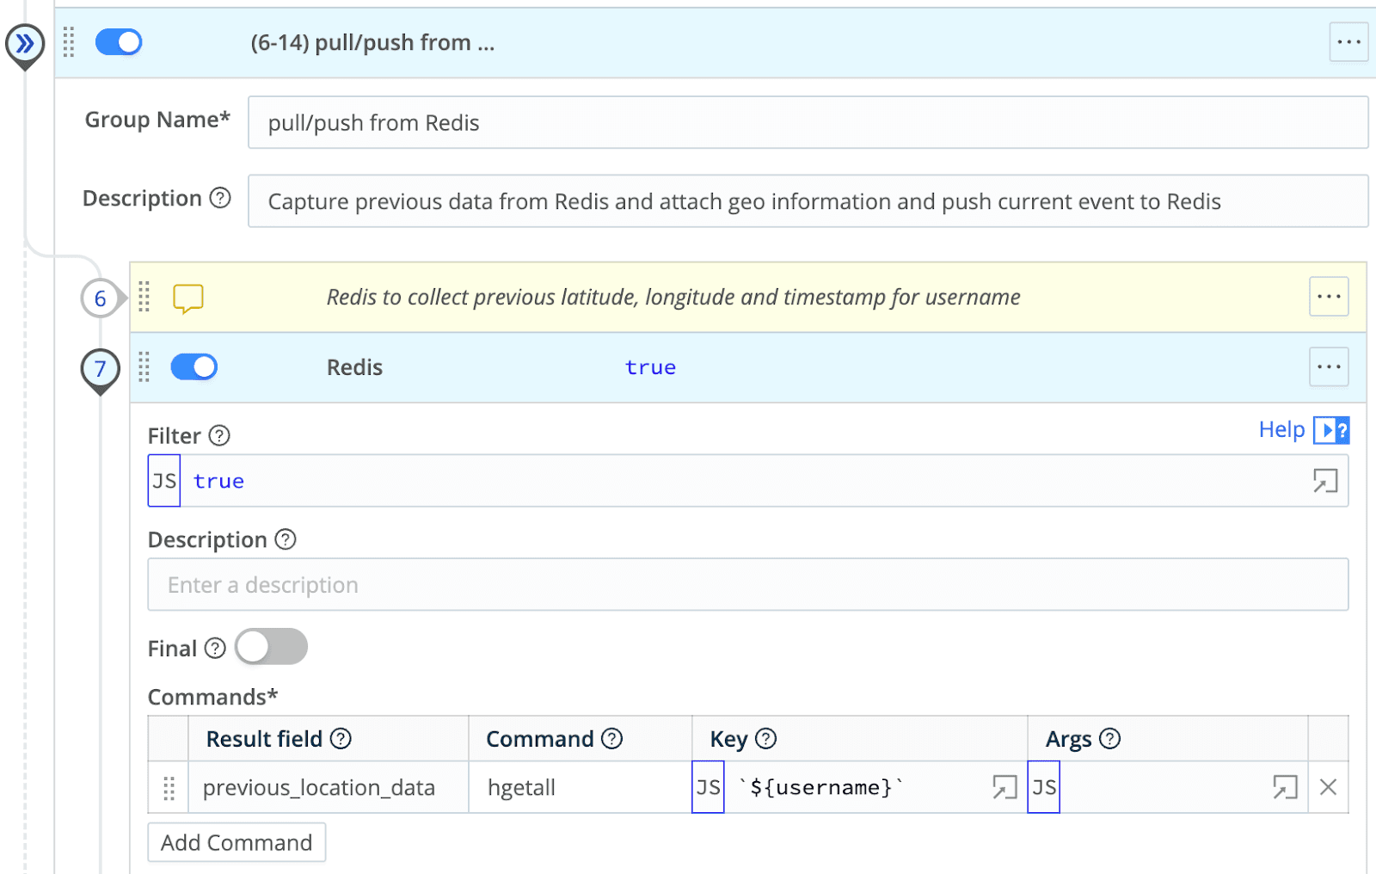Click the drag handle of the Redis function

[144, 367]
